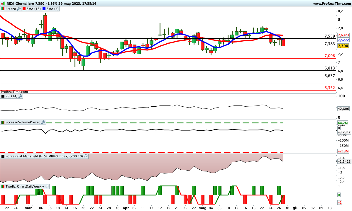
Task: Select the Forza relat Mansfield label
Action: click(44, 156)
